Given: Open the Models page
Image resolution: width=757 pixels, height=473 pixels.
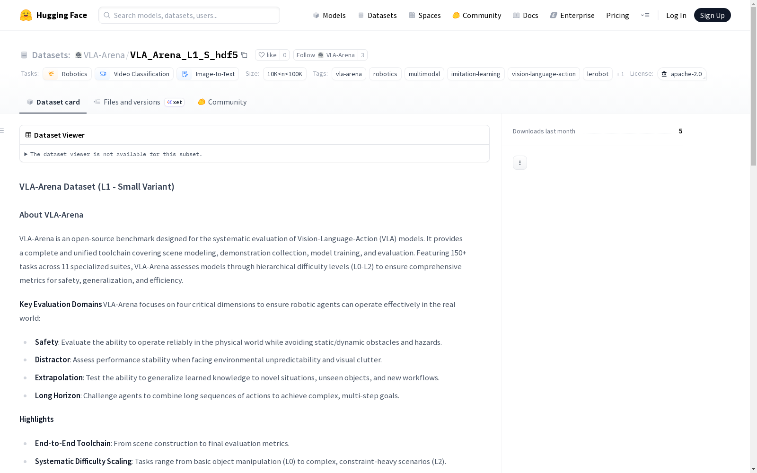Looking at the screenshot, I should point(329,15).
